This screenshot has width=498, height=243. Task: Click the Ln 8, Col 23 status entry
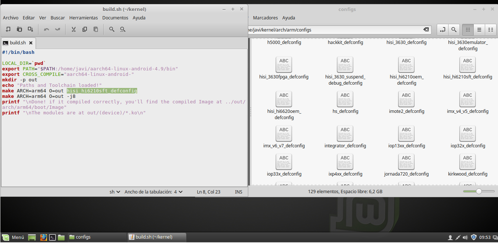[209, 192]
